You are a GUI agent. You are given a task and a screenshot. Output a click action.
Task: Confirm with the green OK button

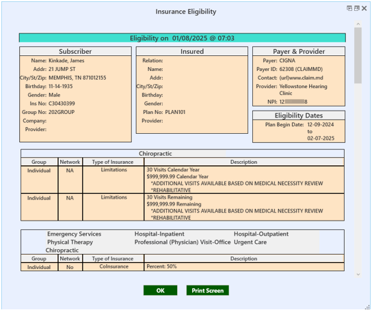coord(161,290)
